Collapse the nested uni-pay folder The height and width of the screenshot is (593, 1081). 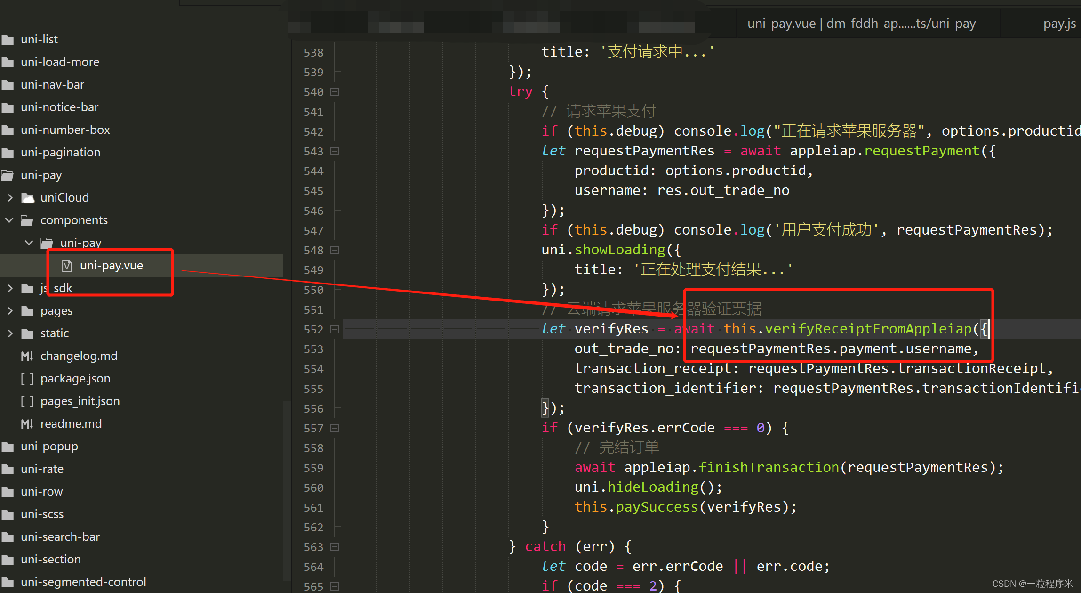click(x=29, y=243)
